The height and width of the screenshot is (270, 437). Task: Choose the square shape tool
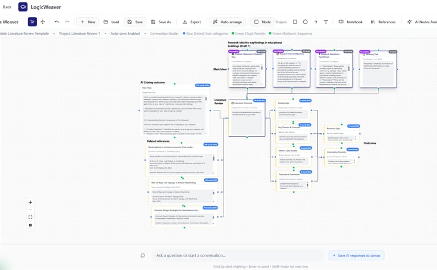[295, 22]
